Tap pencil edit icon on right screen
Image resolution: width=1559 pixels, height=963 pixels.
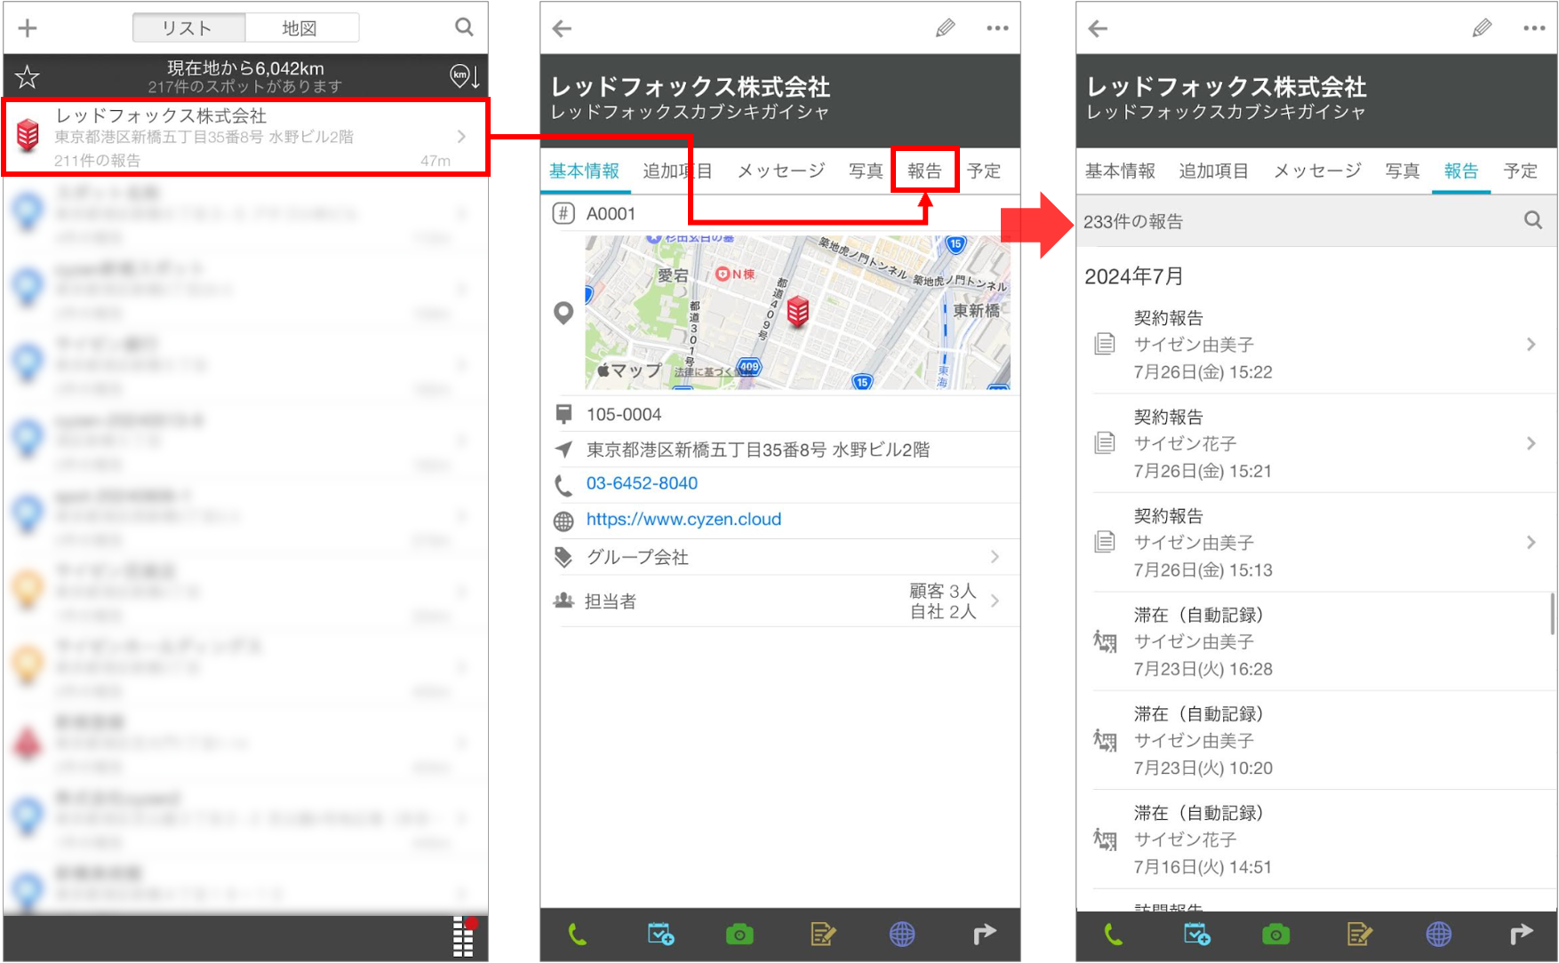click(1482, 28)
